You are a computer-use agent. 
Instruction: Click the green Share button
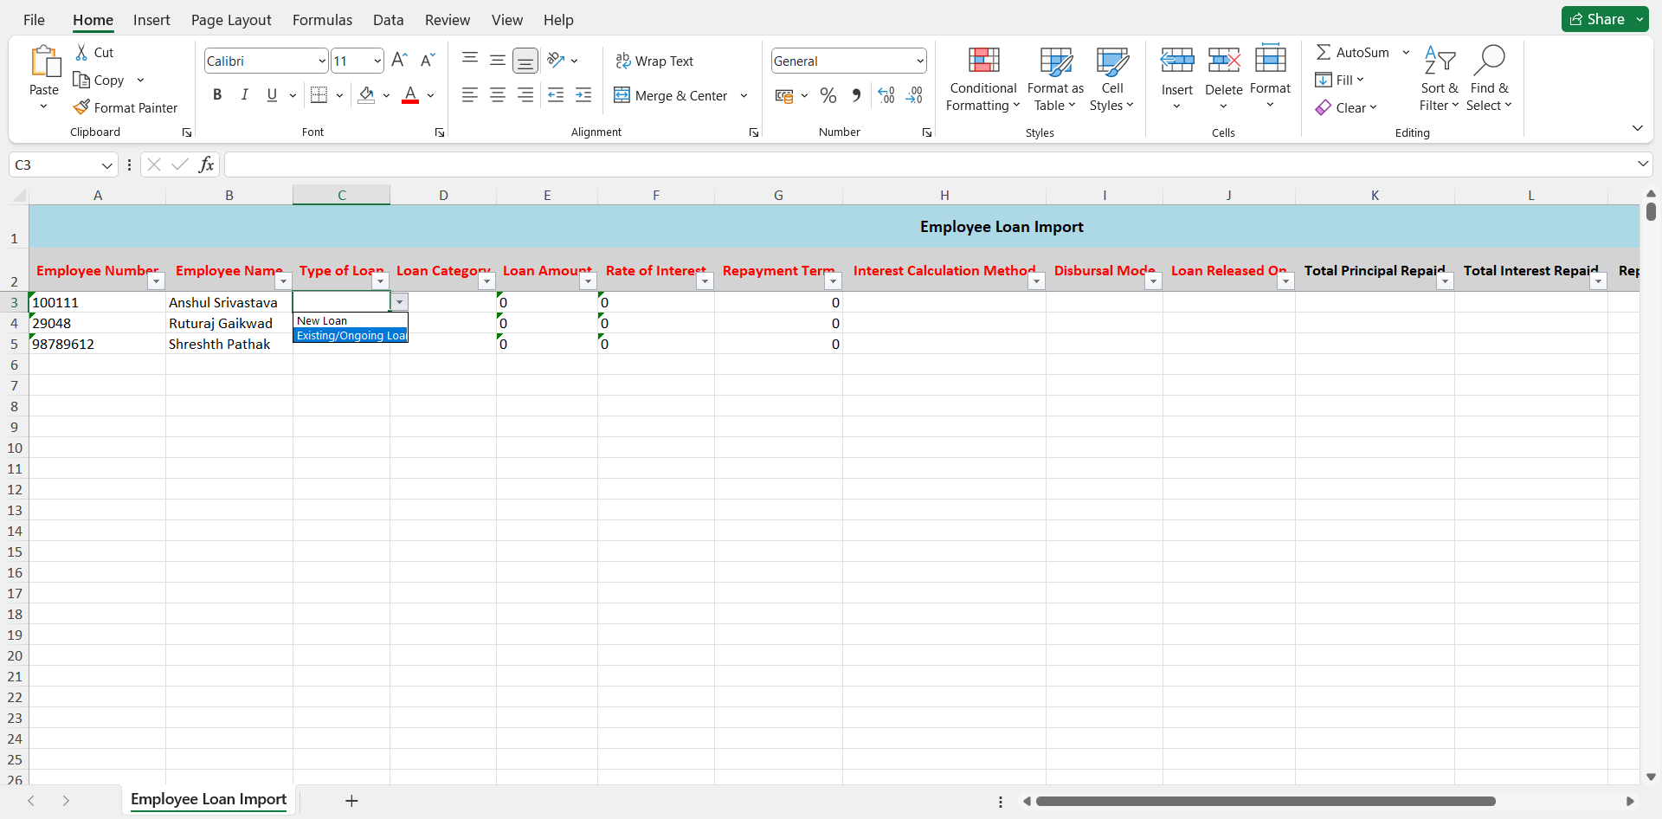coord(1597,19)
